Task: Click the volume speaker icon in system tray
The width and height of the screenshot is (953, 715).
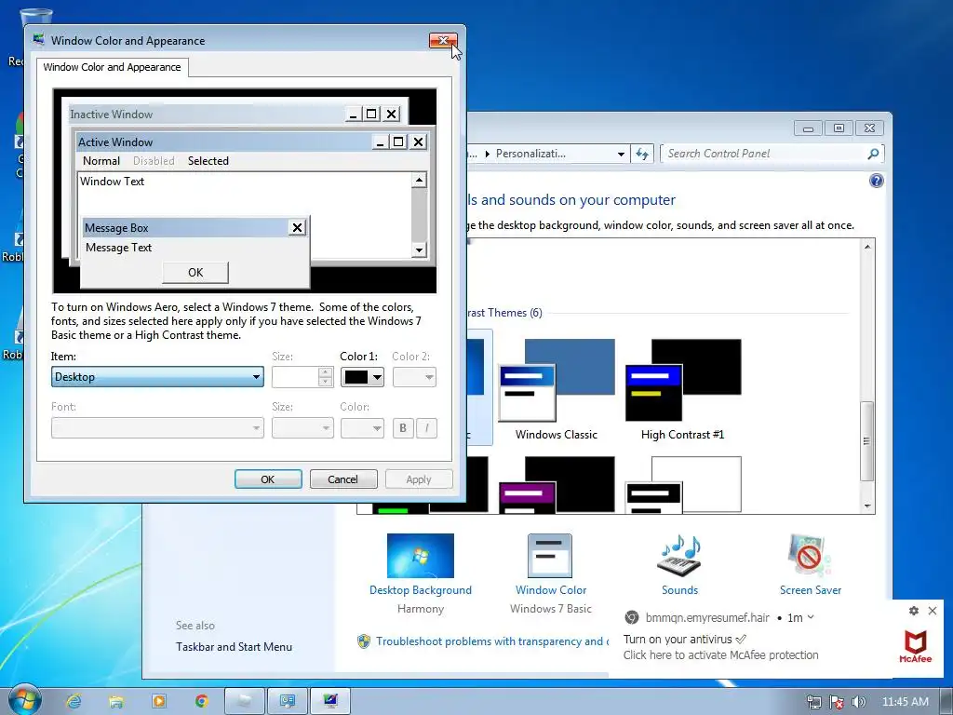Action: [x=858, y=702]
